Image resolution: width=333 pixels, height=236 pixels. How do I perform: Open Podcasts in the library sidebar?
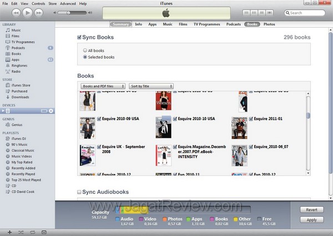click(18, 48)
